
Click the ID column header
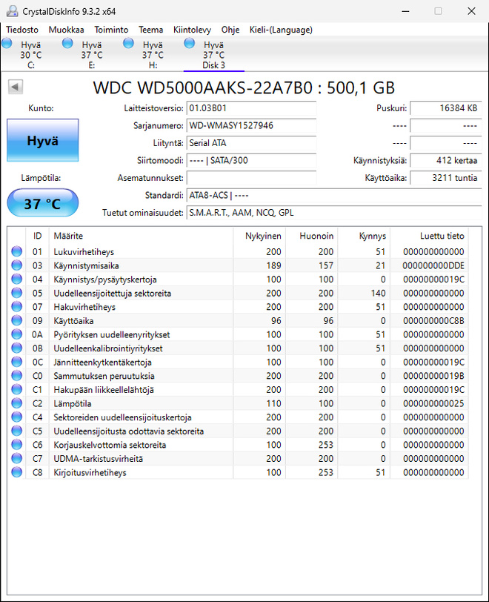point(37,236)
